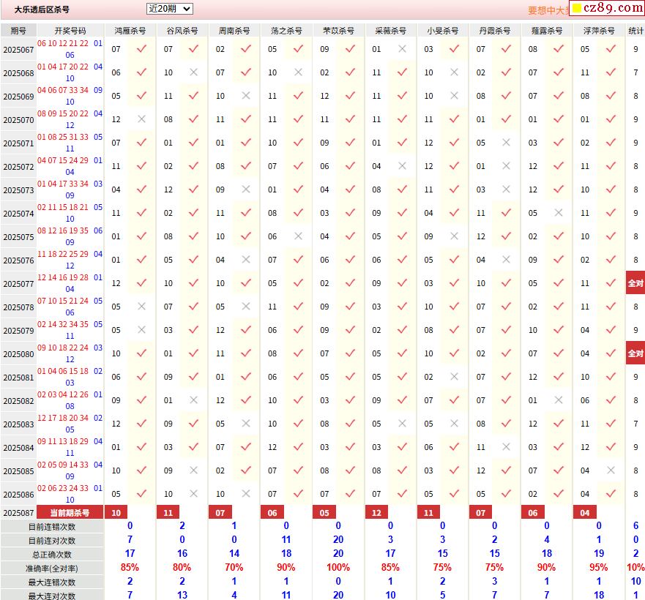Click the red 07 badge under 丹霞杀号
The height and width of the screenshot is (600, 645).
click(x=480, y=513)
